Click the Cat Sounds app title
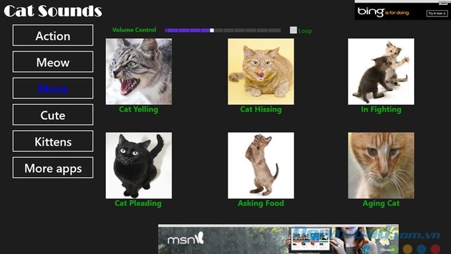The image size is (451, 254). (x=53, y=11)
